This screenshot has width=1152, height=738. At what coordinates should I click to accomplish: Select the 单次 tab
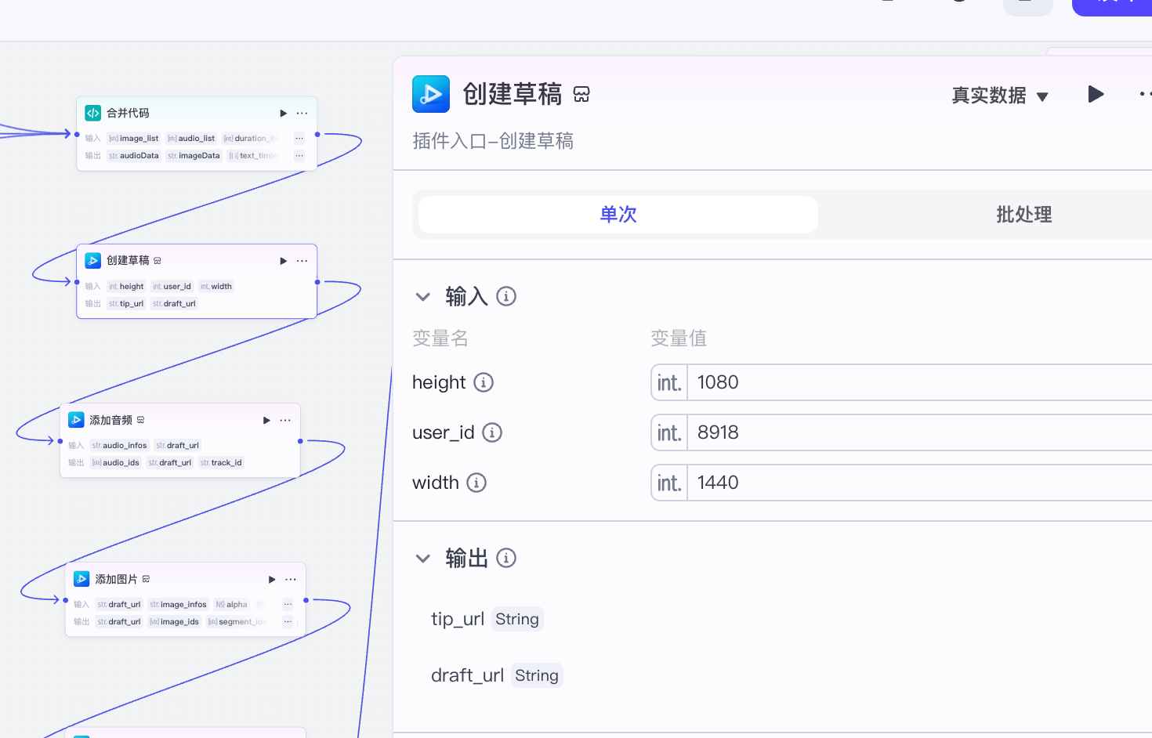[x=618, y=215]
